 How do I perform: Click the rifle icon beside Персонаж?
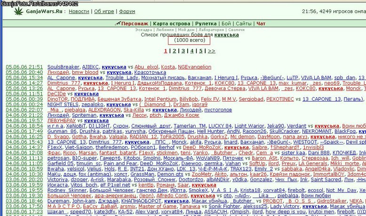pos(118,24)
